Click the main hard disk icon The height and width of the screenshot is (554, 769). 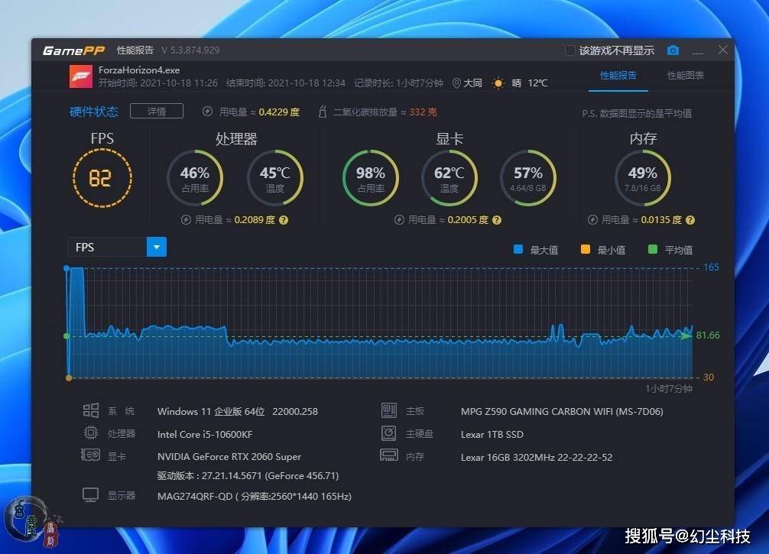[389, 433]
